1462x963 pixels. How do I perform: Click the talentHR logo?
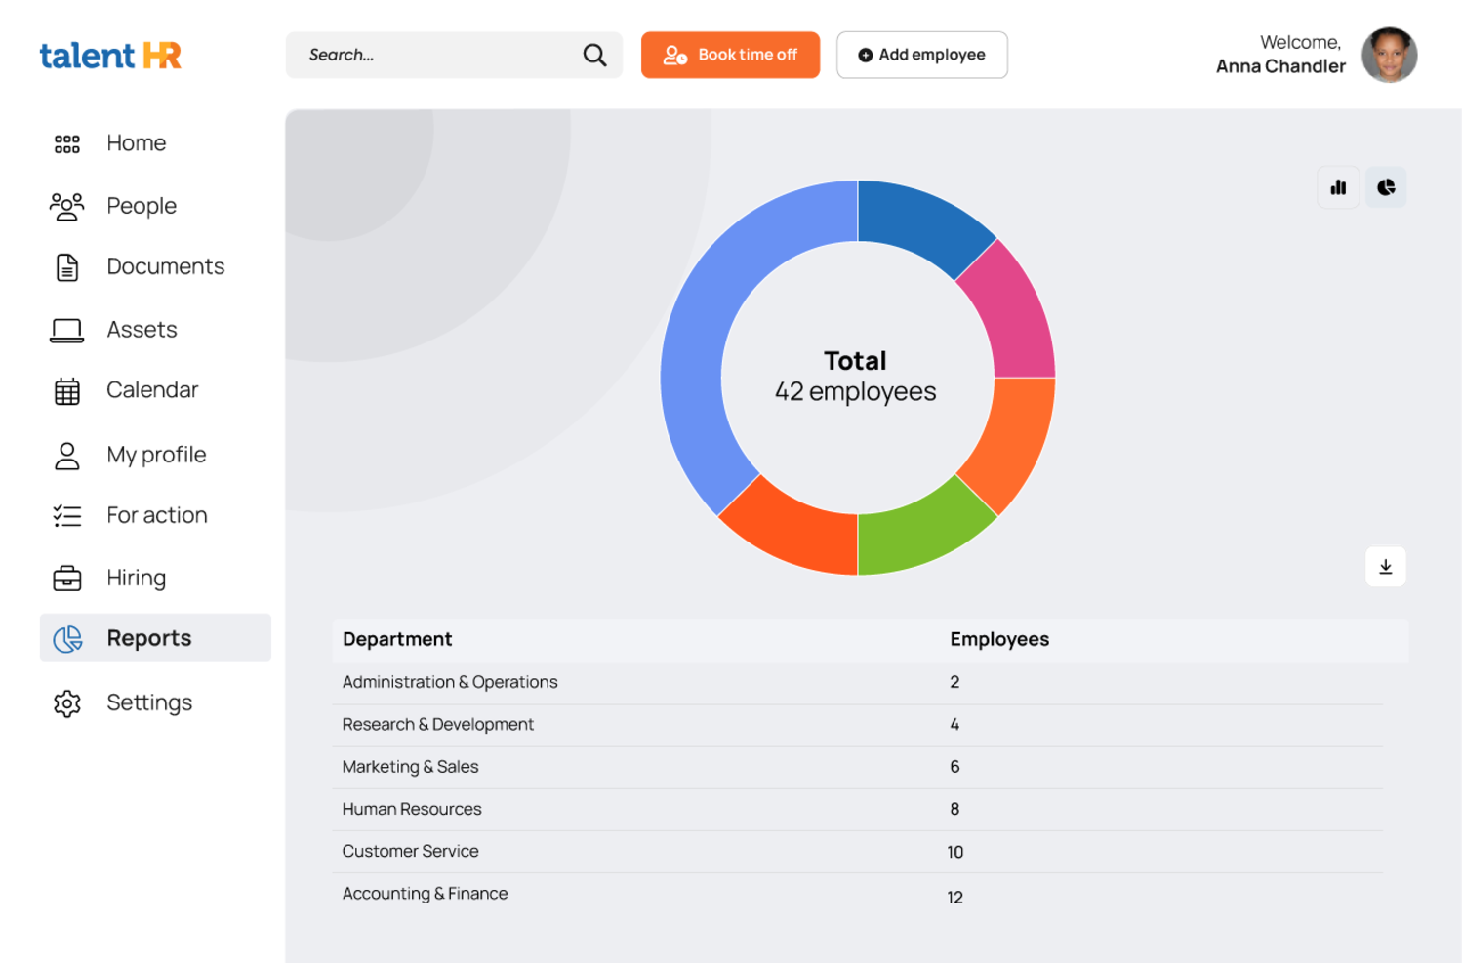[110, 56]
